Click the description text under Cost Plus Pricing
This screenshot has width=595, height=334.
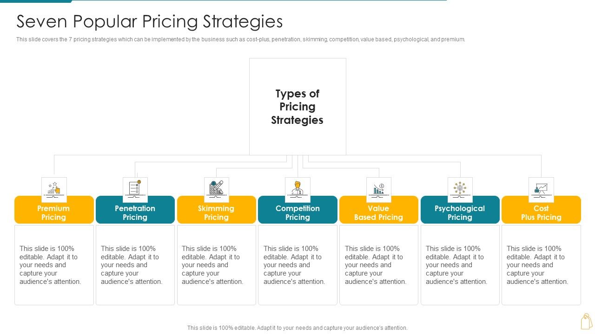(x=537, y=265)
